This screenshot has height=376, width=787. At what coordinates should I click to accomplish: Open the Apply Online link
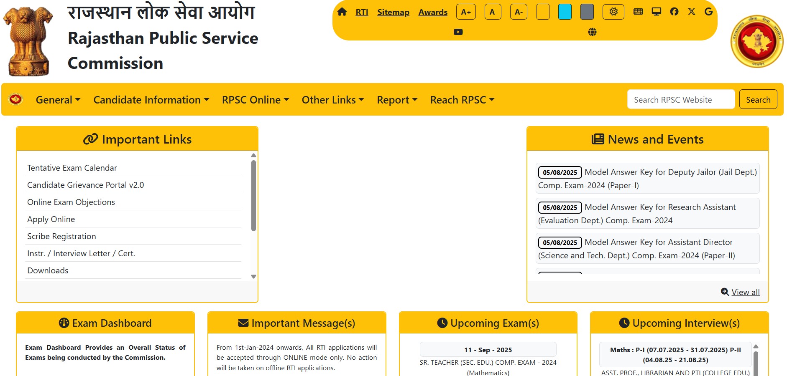tap(51, 219)
